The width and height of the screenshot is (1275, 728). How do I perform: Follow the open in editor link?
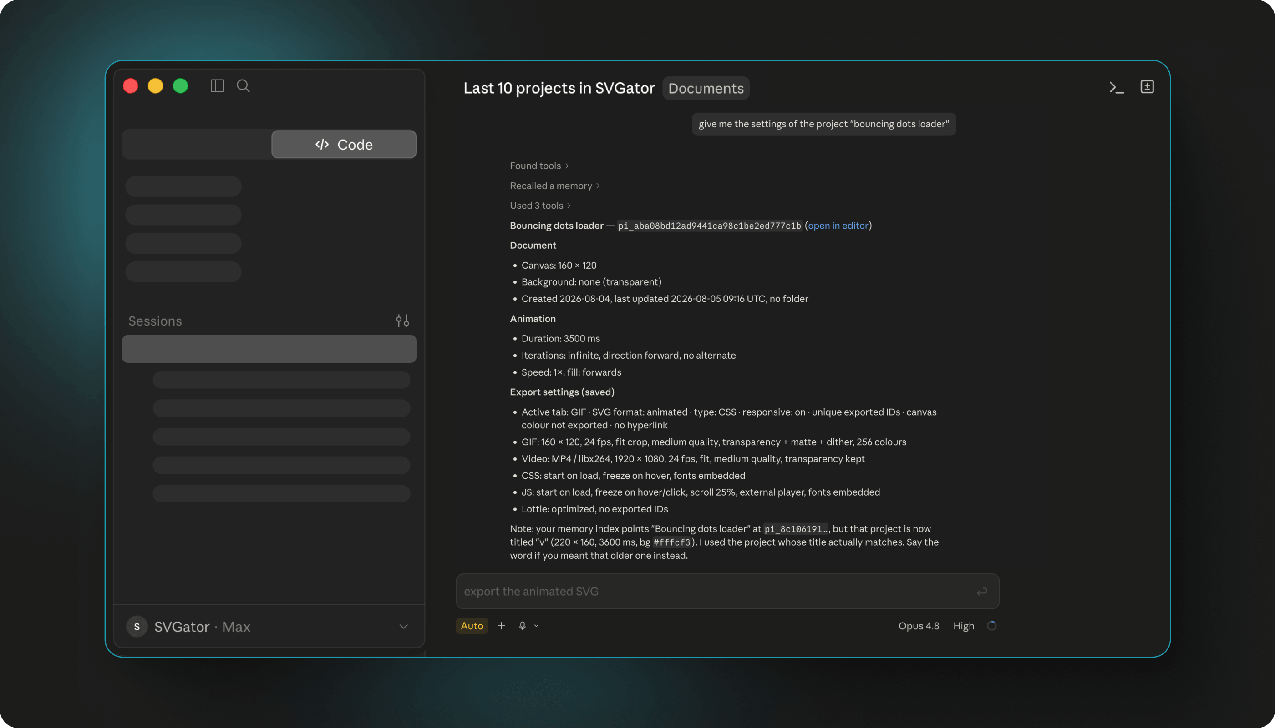838,226
